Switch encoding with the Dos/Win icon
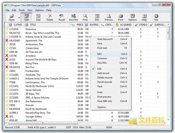 (73, 17)
